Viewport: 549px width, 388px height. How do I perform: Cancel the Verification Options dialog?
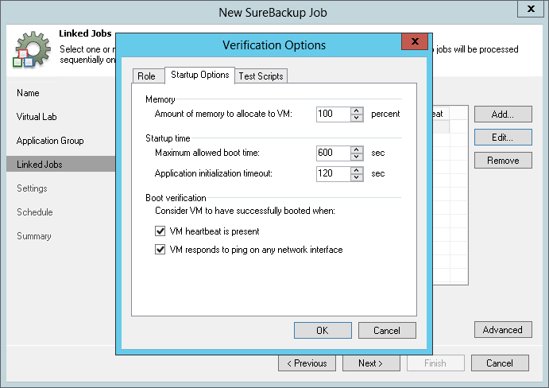[387, 331]
